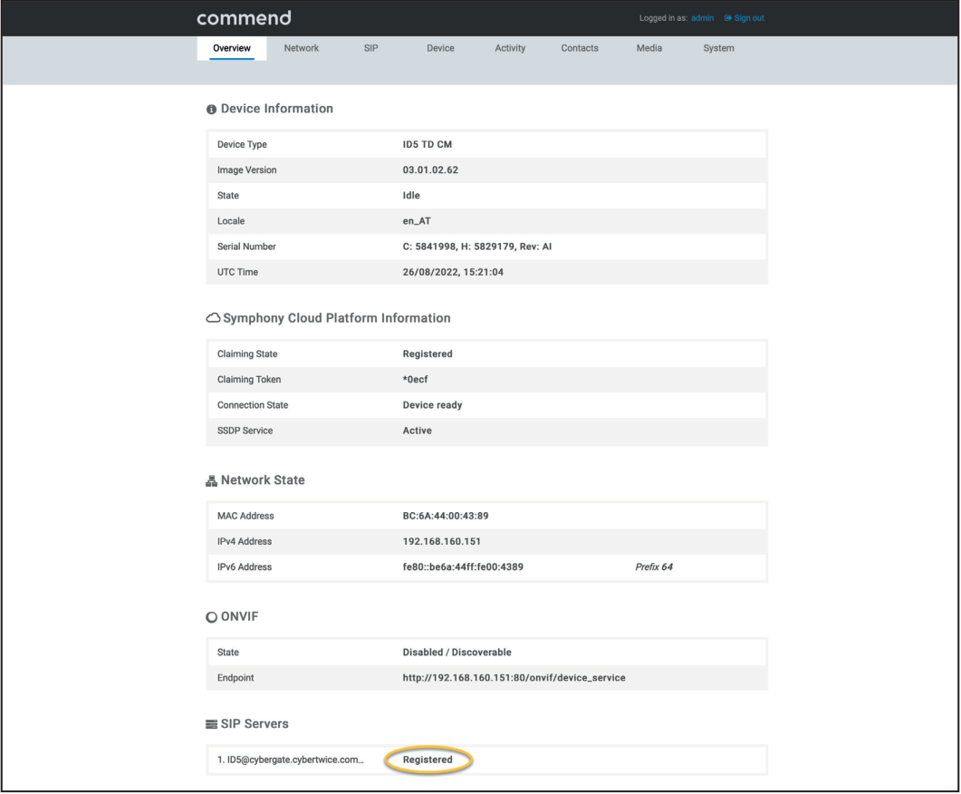Select the Media tab
This screenshot has width=961, height=794.
point(649,48)
